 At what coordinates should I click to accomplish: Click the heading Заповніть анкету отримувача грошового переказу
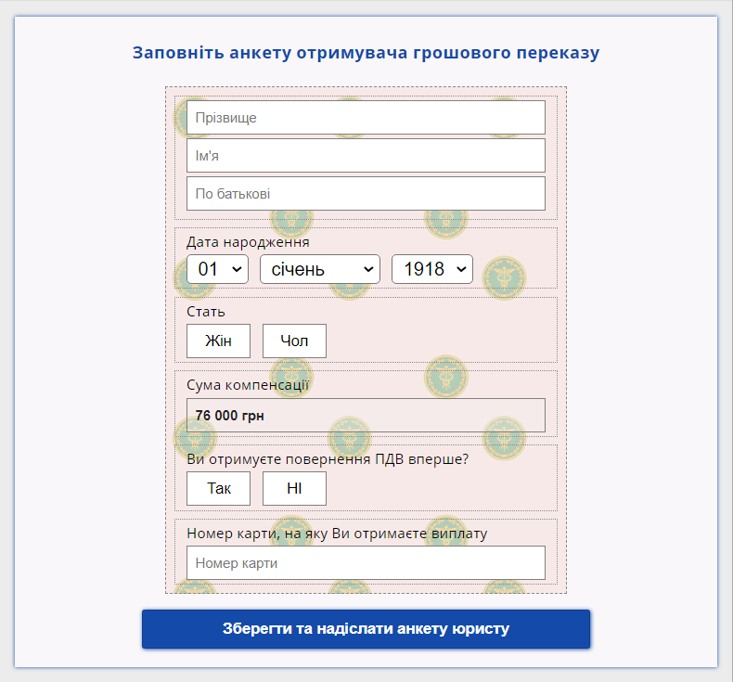(366, 52)
